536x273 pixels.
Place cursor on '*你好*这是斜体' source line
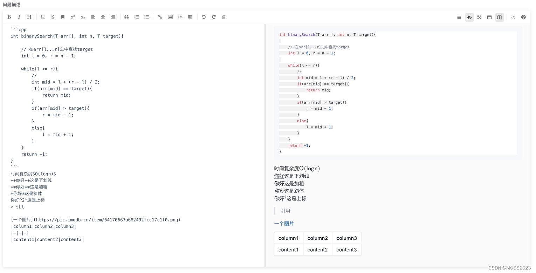coord(27,193)
